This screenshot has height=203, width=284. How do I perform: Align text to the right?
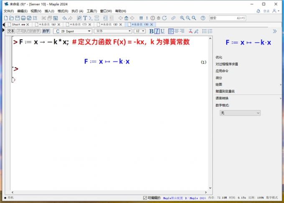182,31
